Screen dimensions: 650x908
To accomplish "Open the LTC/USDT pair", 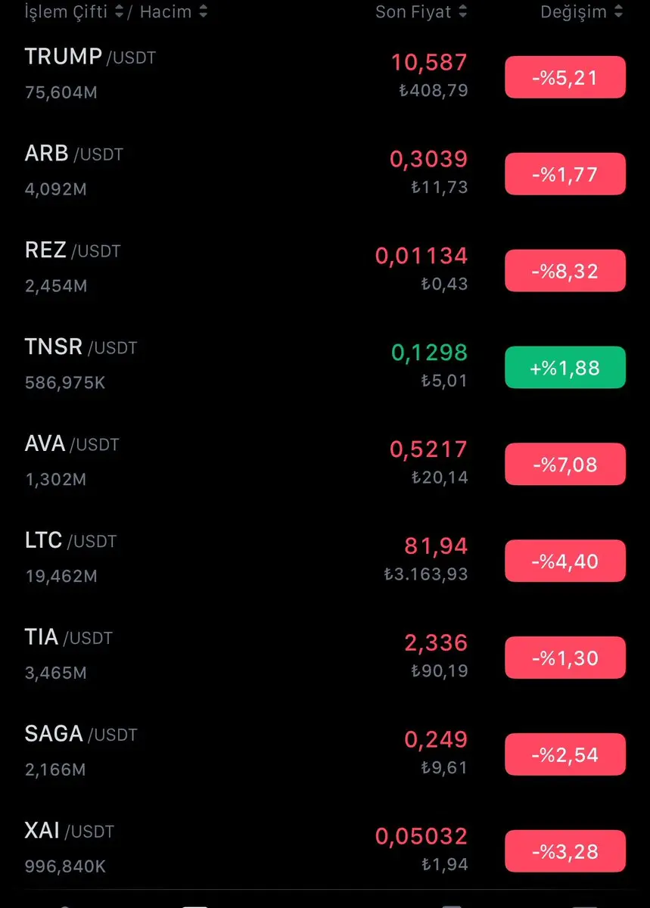I will coord(325,560).
